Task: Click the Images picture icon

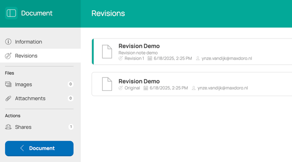Action: pos(8,84)
